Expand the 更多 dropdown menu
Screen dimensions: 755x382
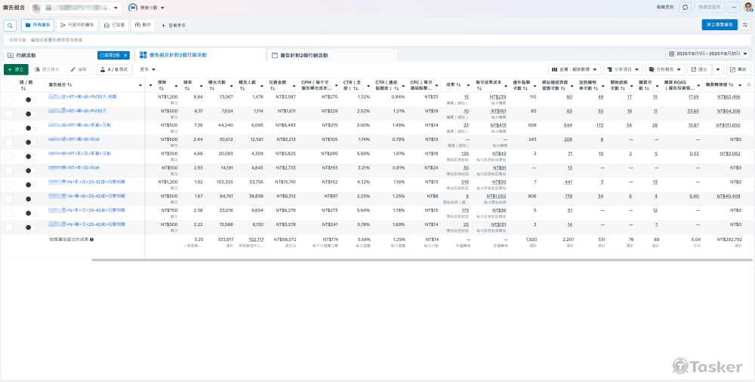click(148, 69)
